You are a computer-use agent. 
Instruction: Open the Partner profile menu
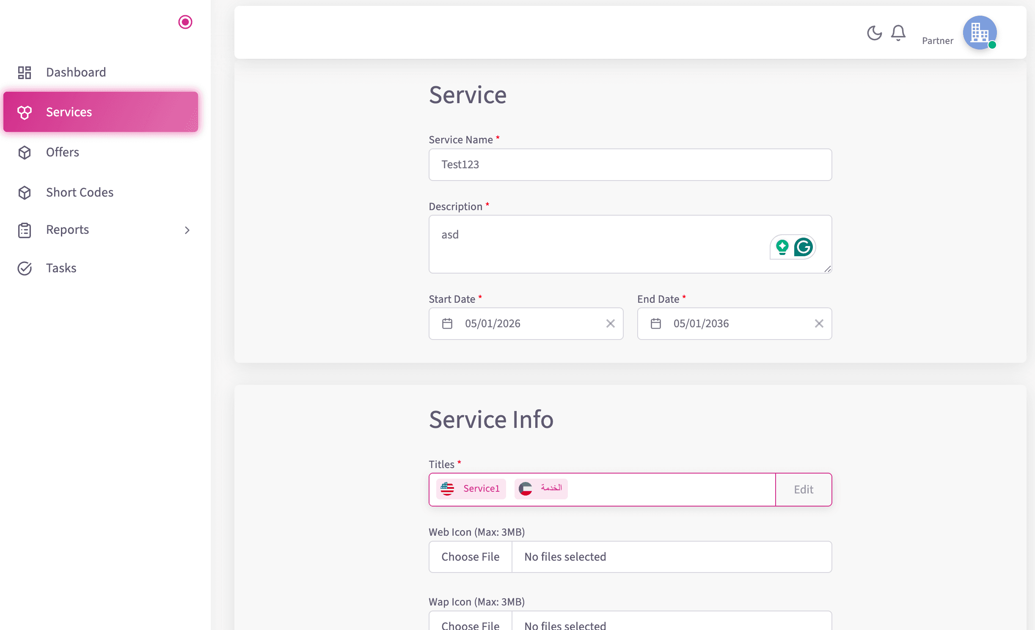[980, 33]
